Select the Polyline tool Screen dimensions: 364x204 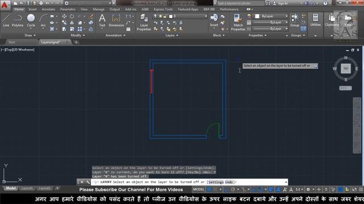pyautogui.click(x=18, y=20)
